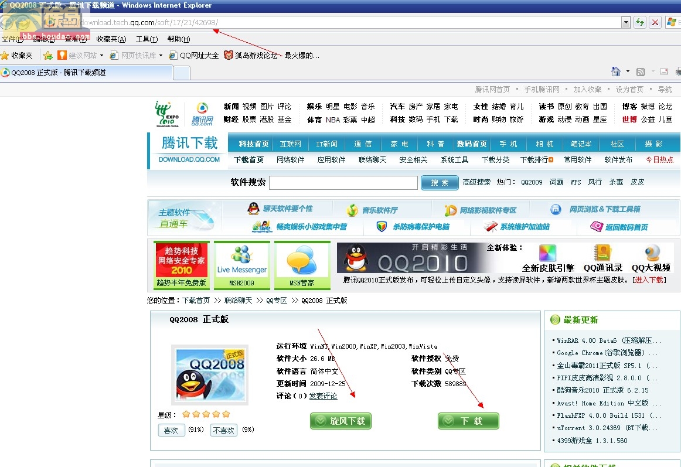Screen dimensions: 681x467
Task: Expand the 建议网站 dropdown arrow
Action: [x=101, y=56]
